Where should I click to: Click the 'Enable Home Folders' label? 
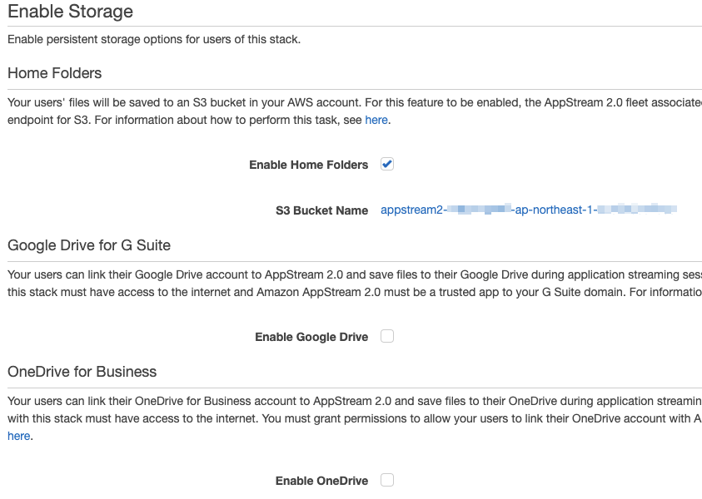tap(308, 165)
